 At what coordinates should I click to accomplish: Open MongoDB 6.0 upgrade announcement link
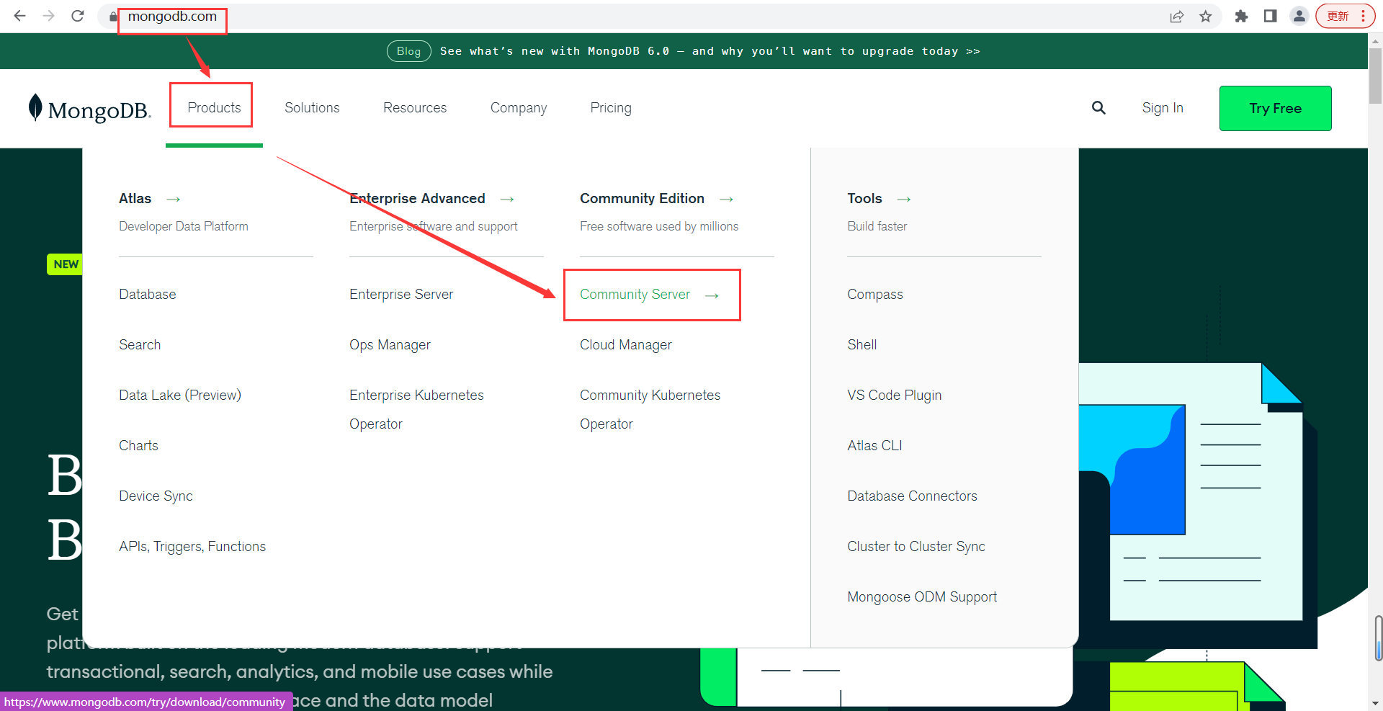click(x=710, y=51)
